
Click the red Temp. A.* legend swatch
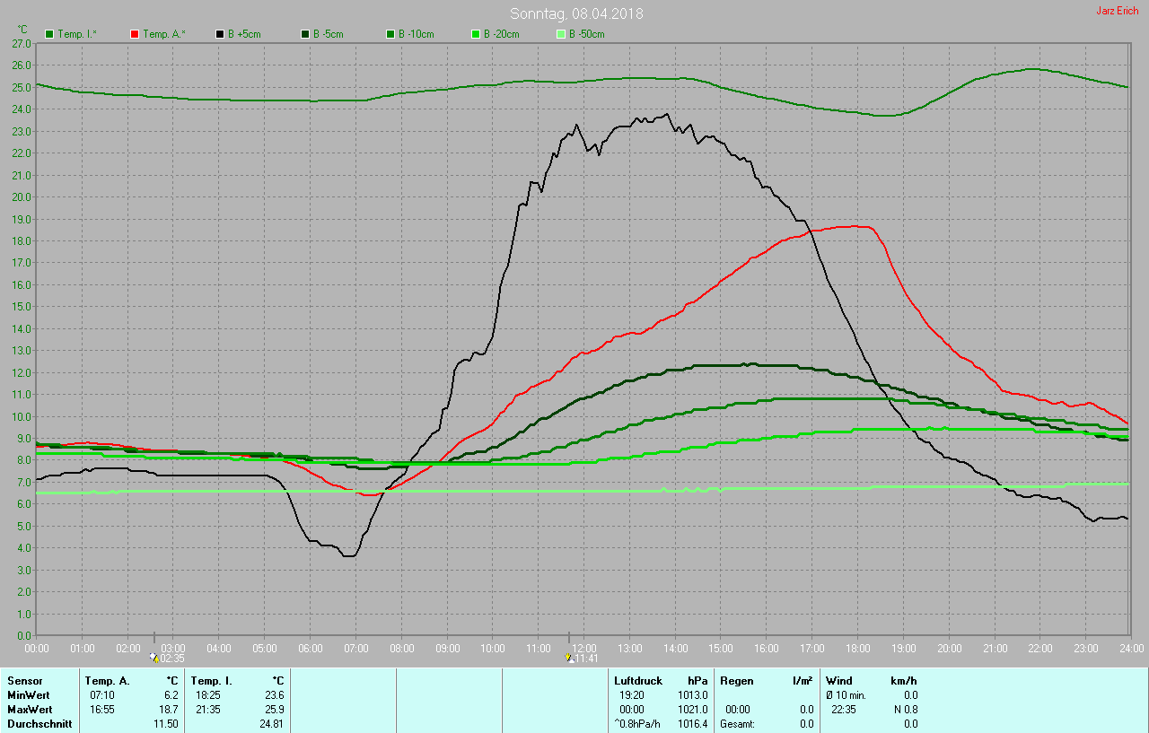(135, 34)
